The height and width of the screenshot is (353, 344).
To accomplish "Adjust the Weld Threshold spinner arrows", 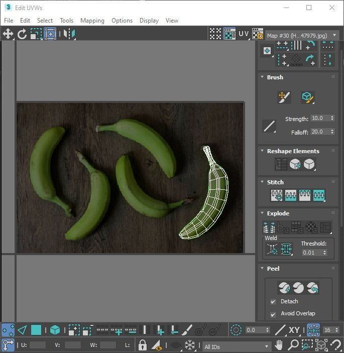I will point(324,253).
